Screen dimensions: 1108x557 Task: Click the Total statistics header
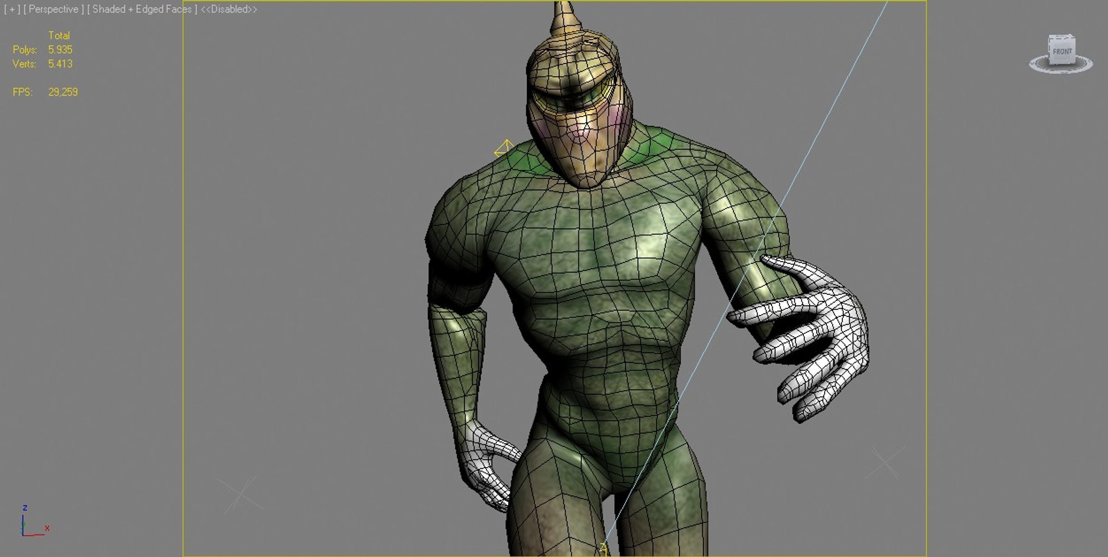click(x=59, y=36)
